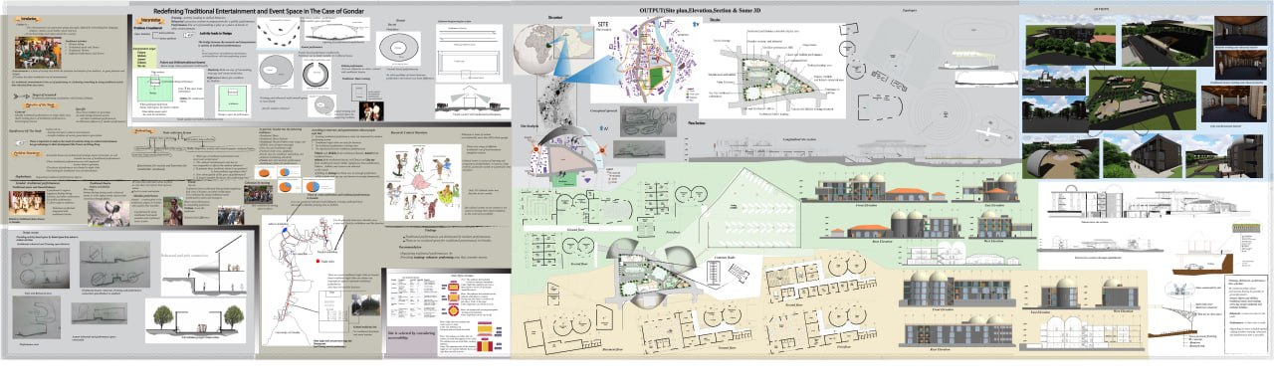
Task: Click the poster title about Gondar
Action: tap(263, 8)
